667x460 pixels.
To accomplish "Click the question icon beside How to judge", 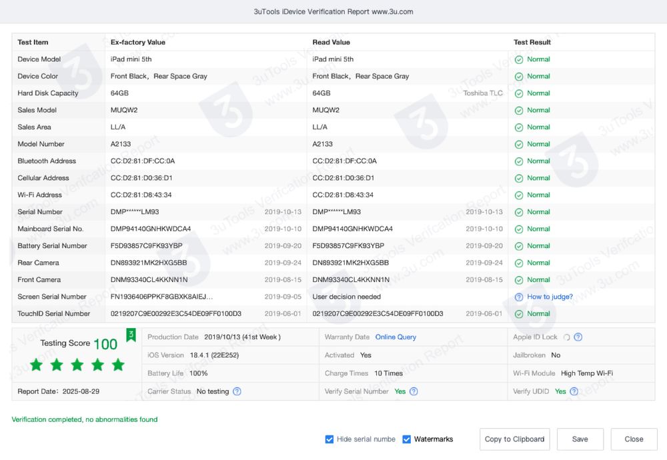I will pos(518,297).
